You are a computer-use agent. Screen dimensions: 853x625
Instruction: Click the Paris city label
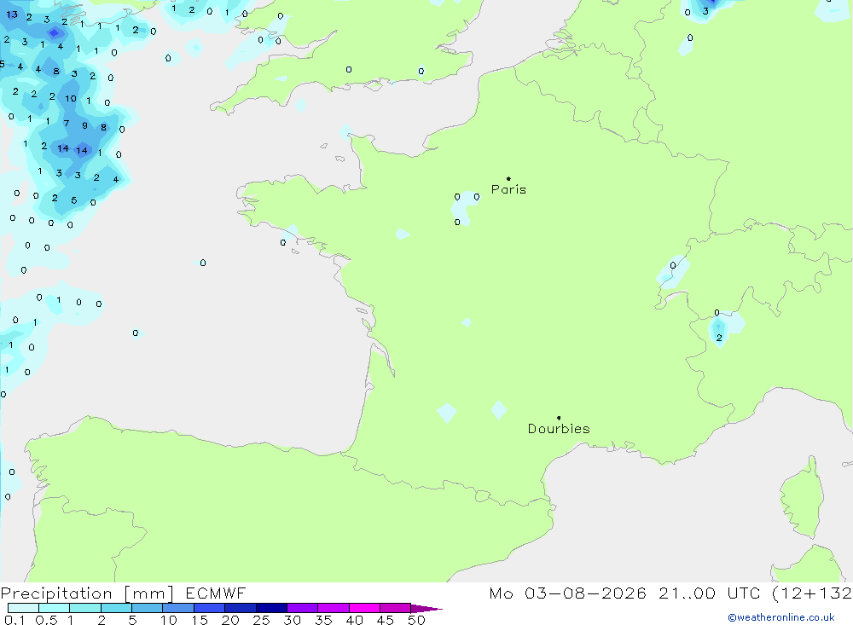coord(508,189)
